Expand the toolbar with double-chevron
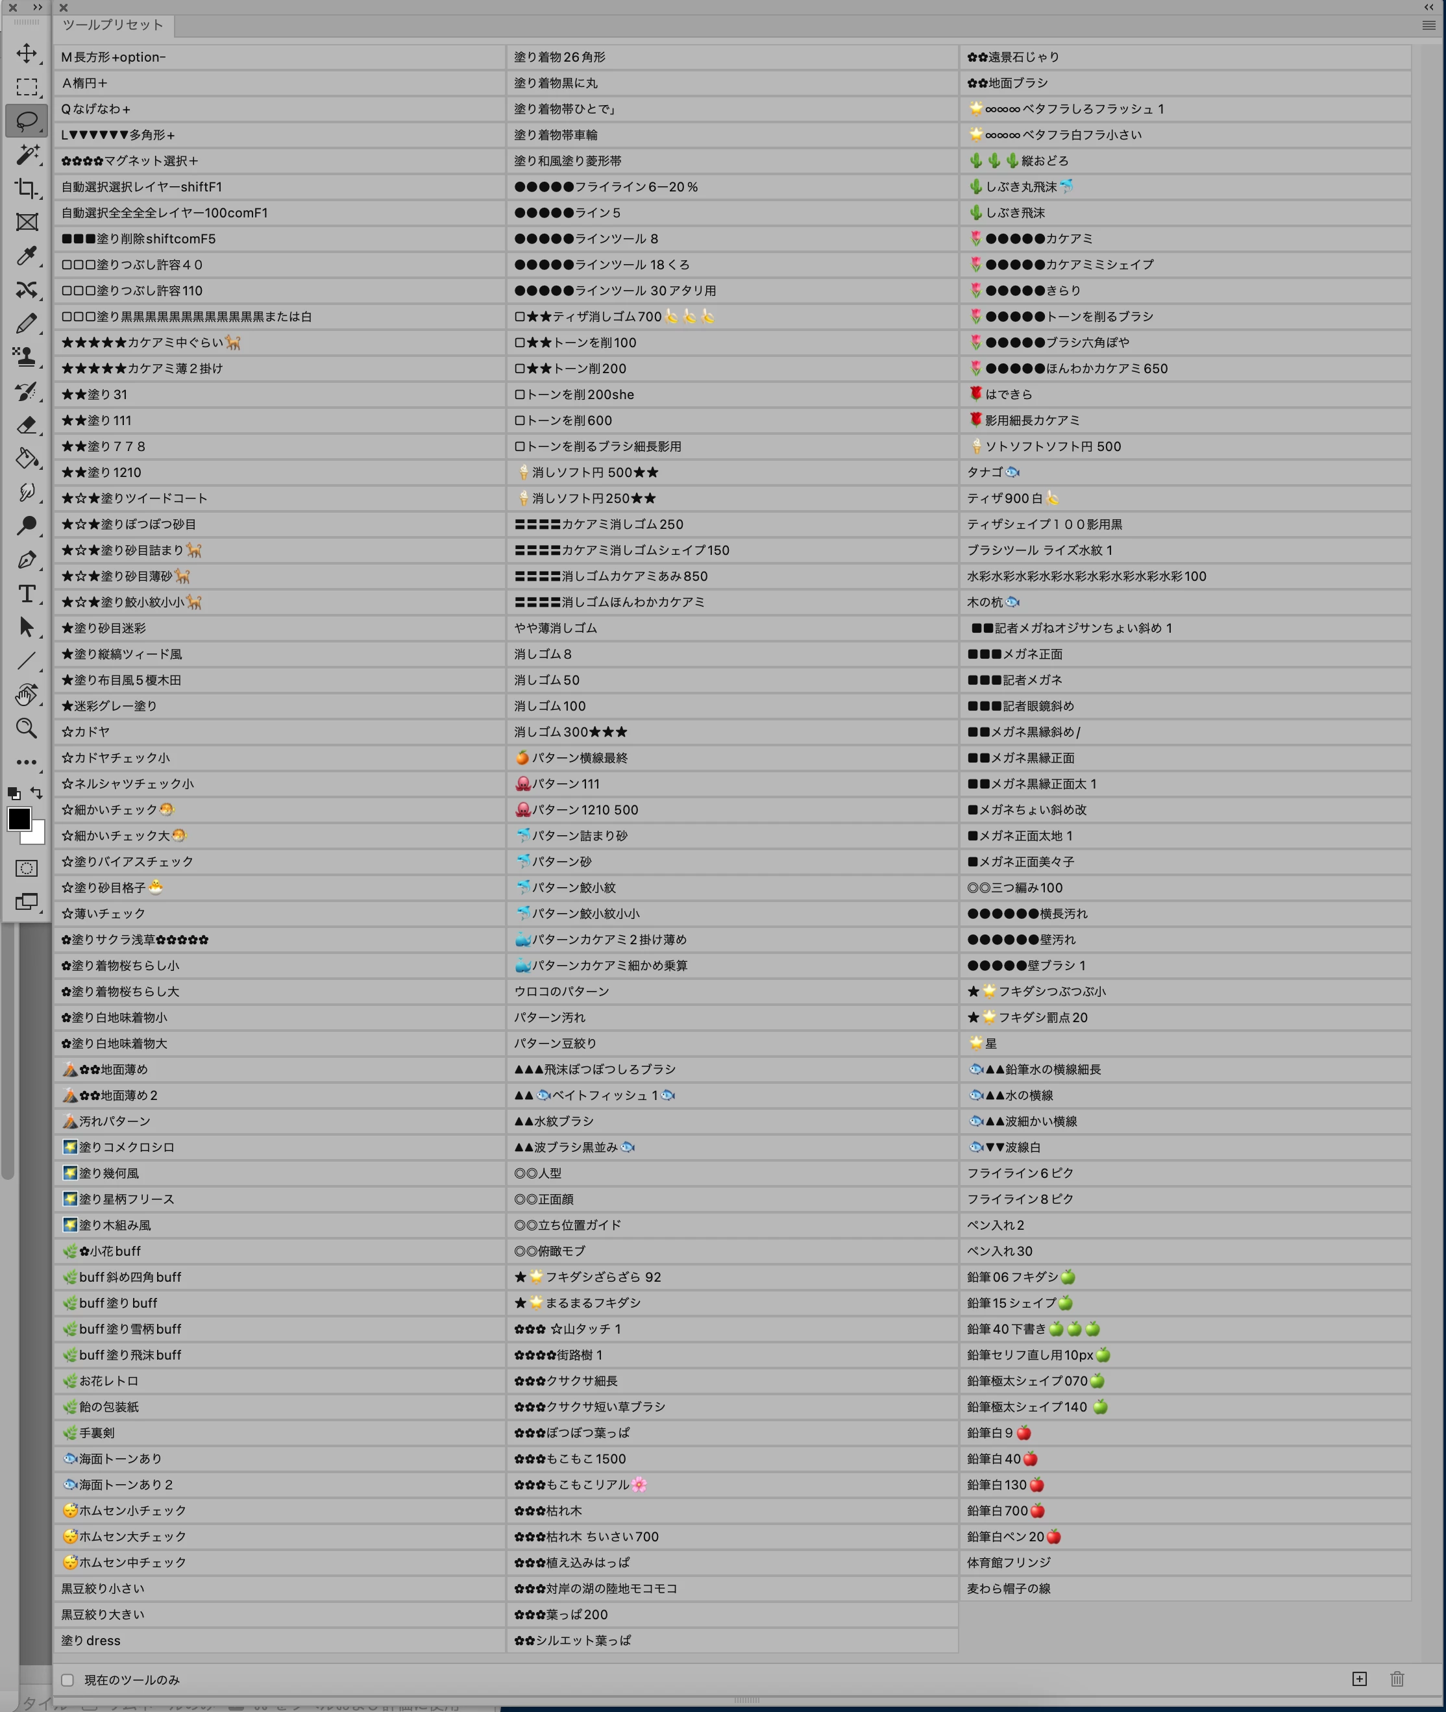The height and width of the screenshot is (1712, 1446). [37, 7]
